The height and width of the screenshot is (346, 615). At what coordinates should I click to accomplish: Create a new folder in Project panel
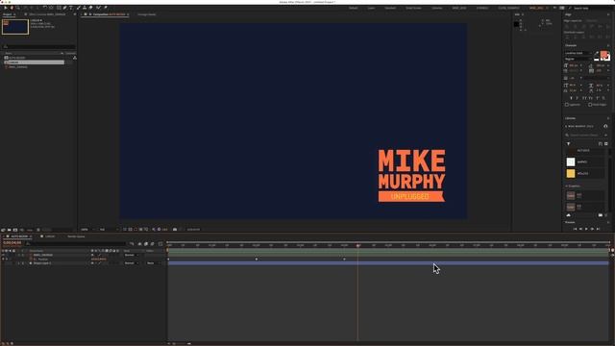pos(9,230)
